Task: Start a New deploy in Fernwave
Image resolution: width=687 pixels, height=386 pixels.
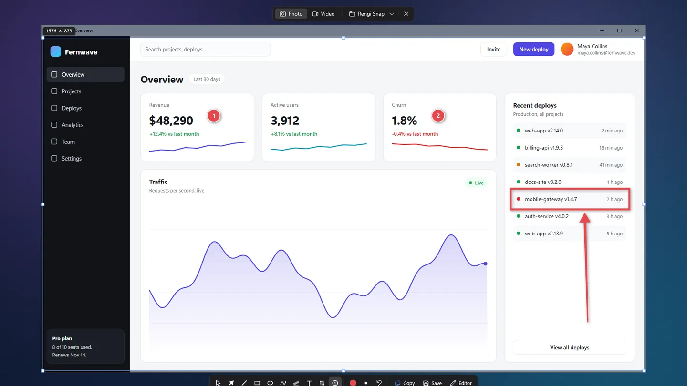Action: [x=534, y=49]
